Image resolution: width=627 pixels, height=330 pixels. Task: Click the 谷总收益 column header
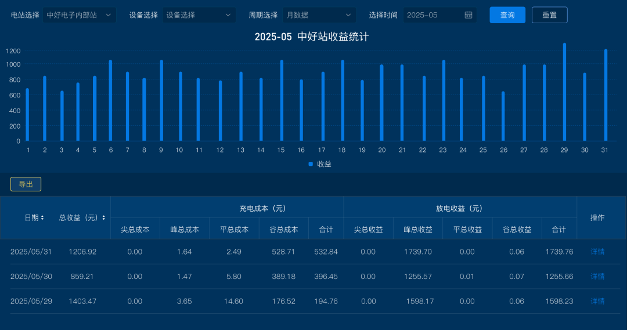(x=517, y=230)
